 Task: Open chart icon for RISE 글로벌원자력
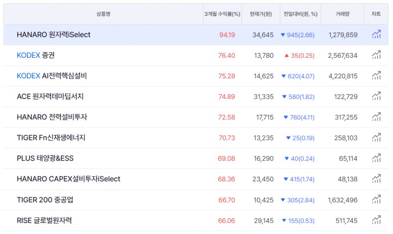376,220
